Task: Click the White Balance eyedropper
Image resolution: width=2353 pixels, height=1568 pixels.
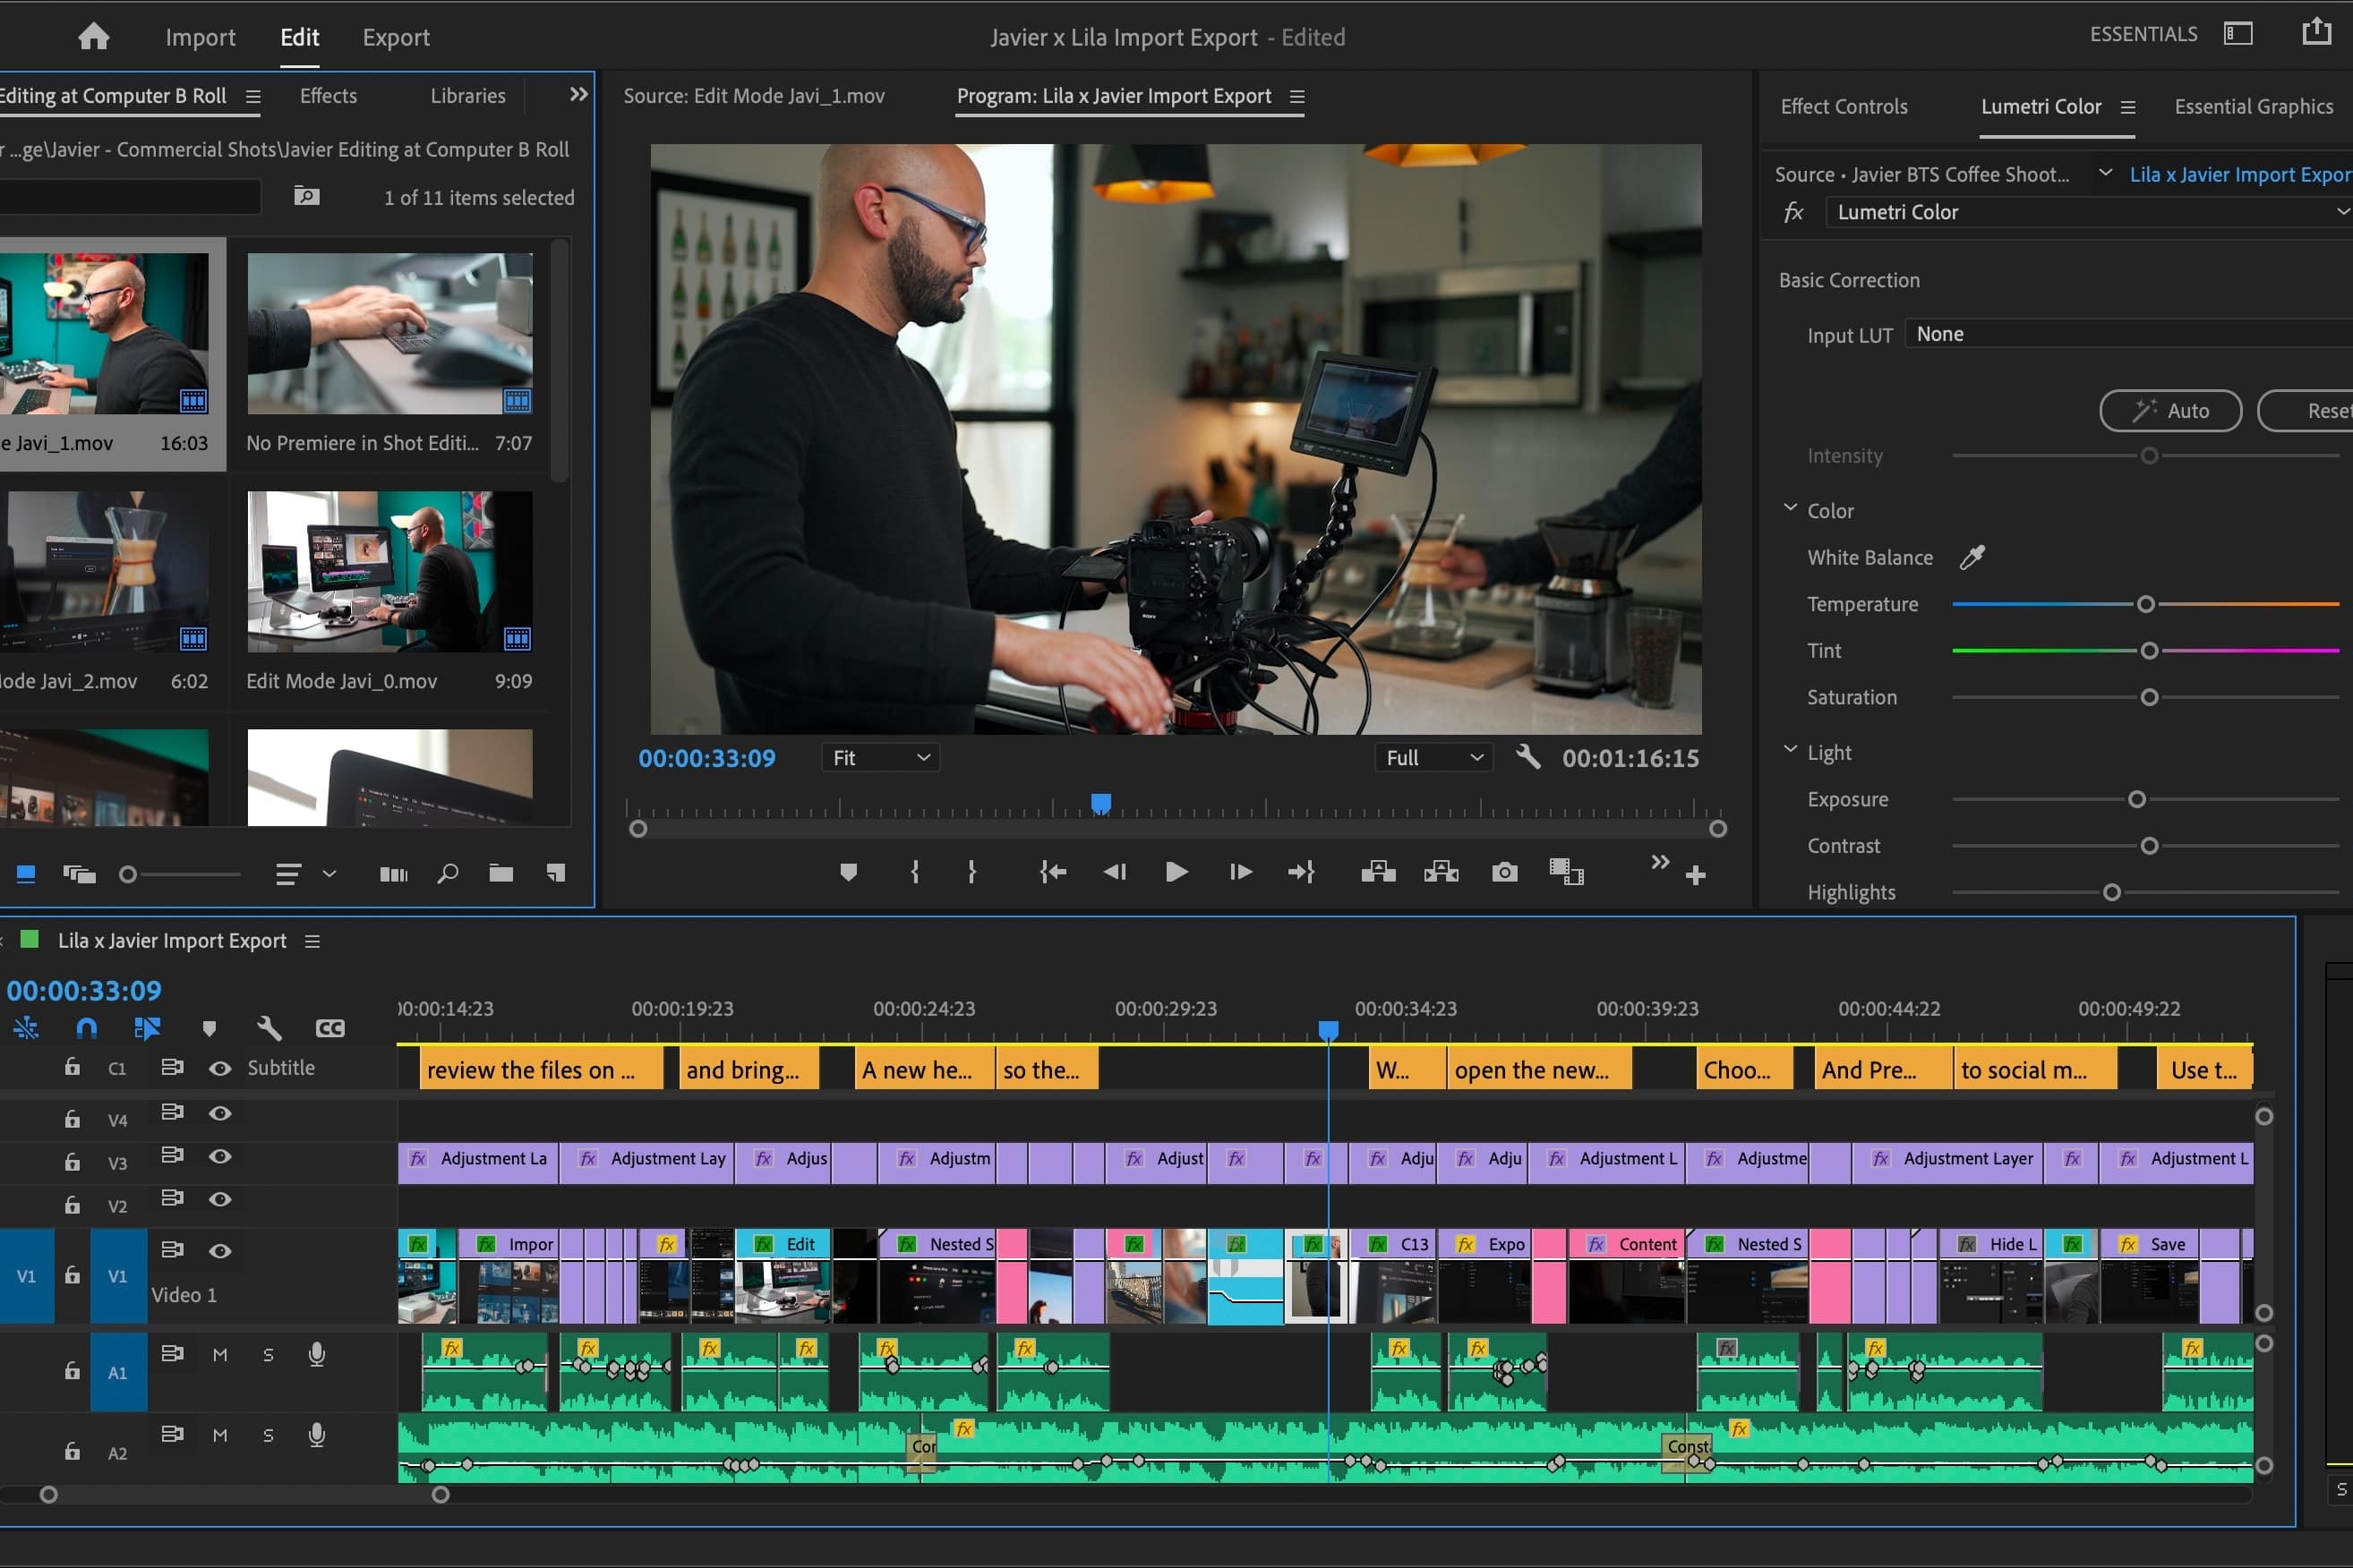Action: tap(1972, 557)
